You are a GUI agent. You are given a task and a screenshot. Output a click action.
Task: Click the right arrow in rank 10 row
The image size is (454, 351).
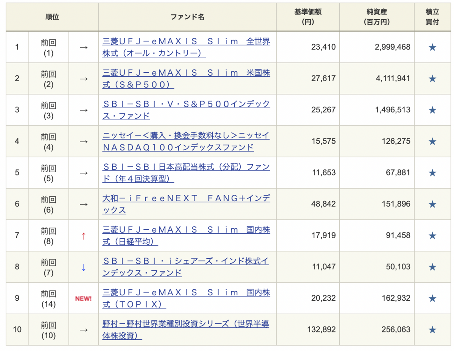(84, 330)
